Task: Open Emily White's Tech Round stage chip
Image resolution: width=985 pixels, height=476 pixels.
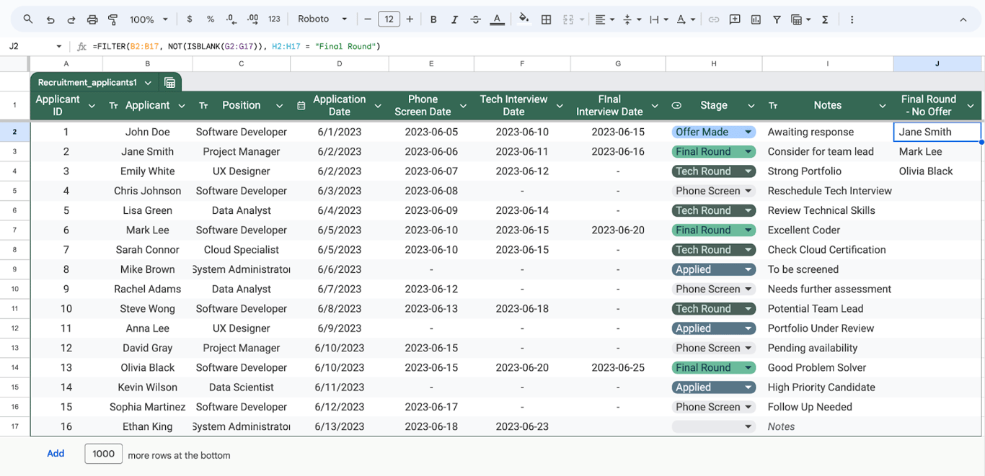Action: click(x=714, y=171)
